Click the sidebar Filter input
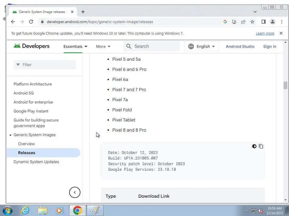The width and height of the screenshot is (289, 216). pos(45,65)
